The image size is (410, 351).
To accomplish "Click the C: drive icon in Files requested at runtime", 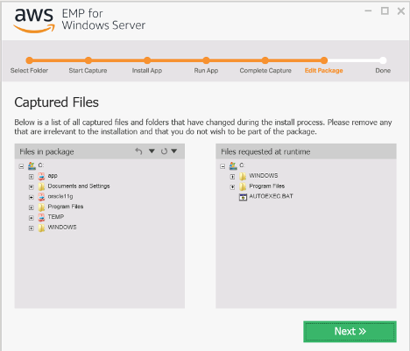I will pyautogui.click(x=233, y=165).
